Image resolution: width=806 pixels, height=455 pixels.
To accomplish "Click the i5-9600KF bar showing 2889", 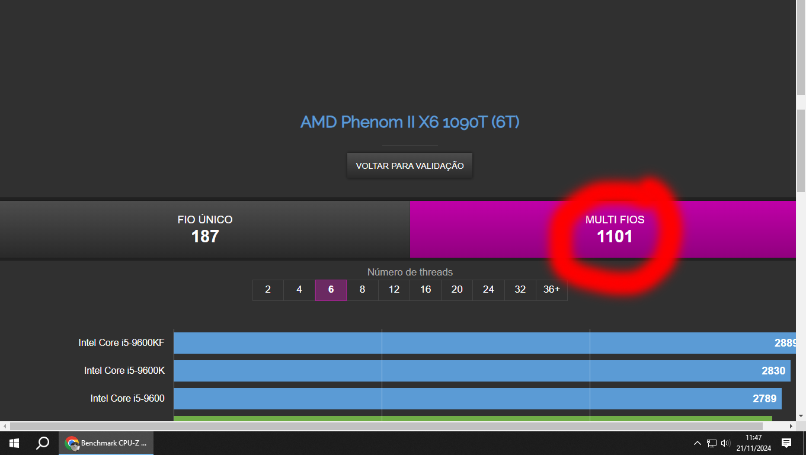I will click(485, 343).
